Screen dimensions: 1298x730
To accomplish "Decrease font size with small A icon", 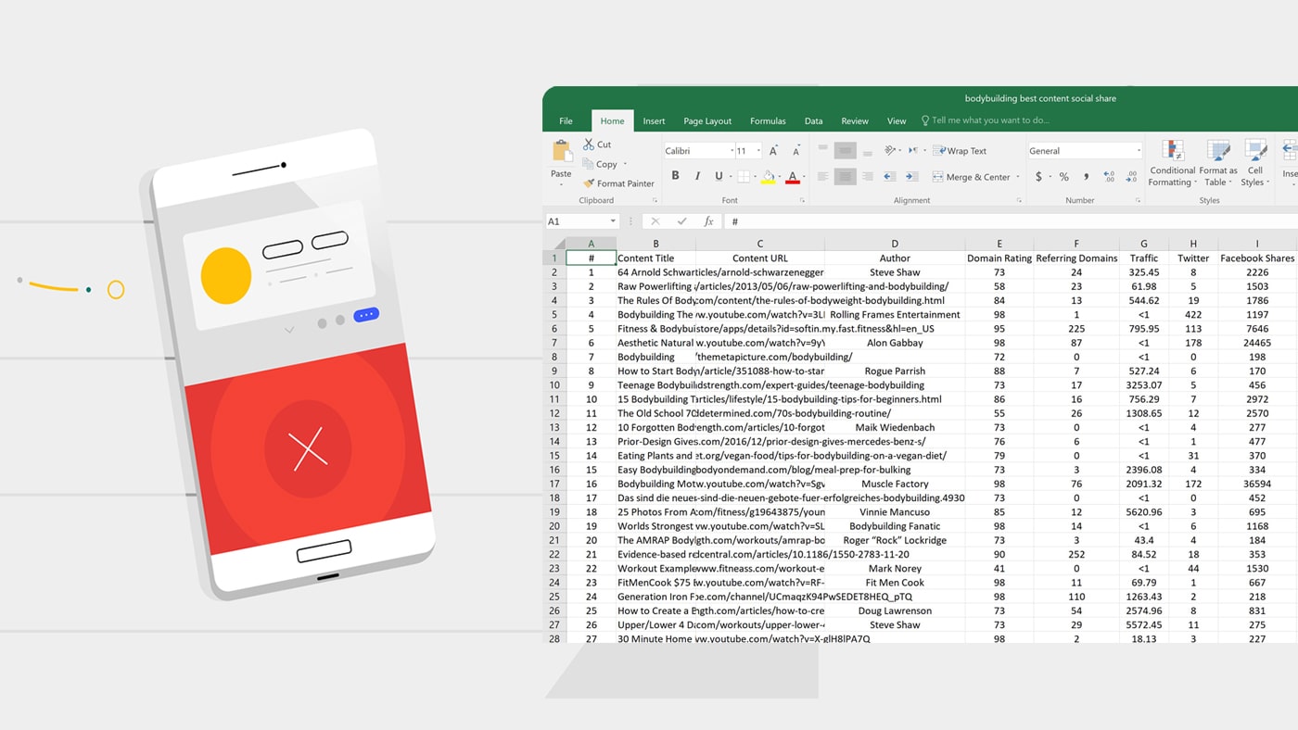I will [x=796, y=151].
